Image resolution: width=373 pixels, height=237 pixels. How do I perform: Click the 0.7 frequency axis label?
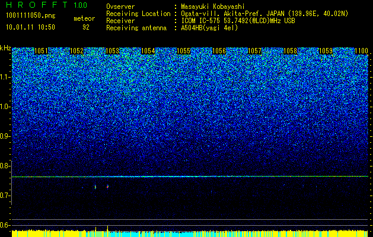coord(5,196)
